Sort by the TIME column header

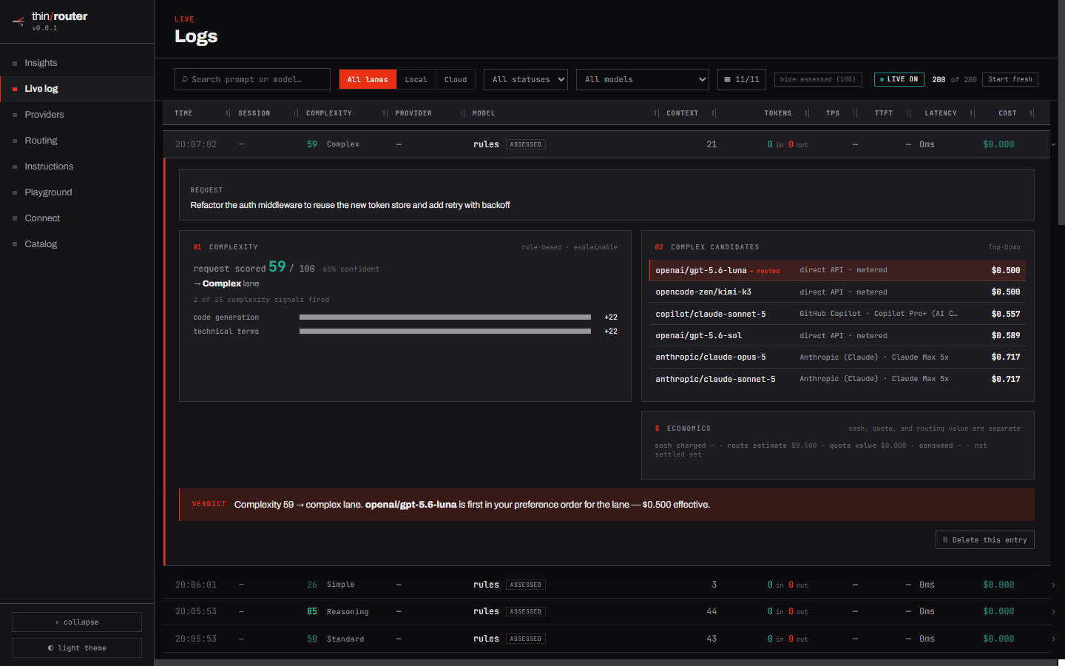(x=183, y=113)
